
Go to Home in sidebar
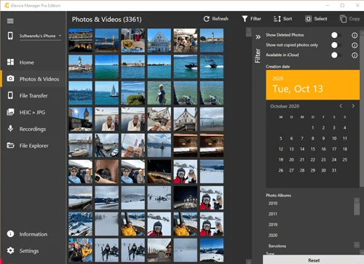(27, 63)
